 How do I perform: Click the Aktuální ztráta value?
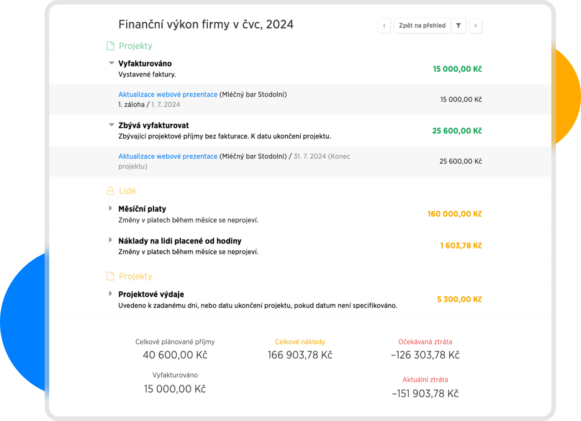click(425, 394)
